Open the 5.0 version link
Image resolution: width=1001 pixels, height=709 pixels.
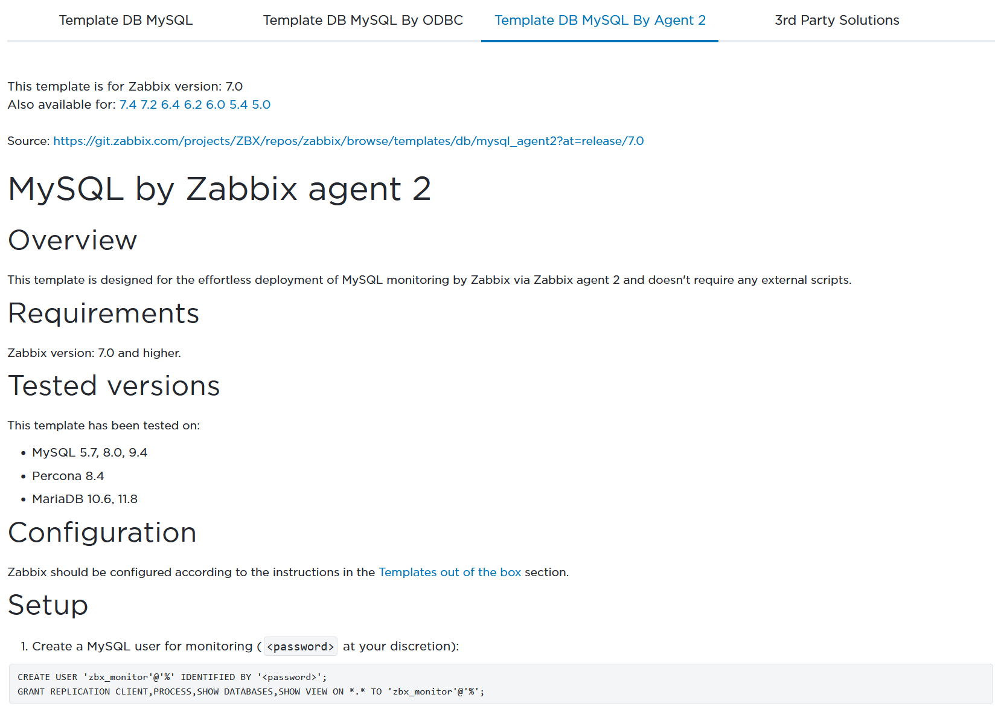click(261, 104)
